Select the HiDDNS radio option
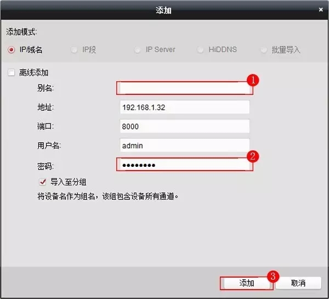The height and width of the screenshot is (299, 329). pyautogui.click(x=201, y=50)
